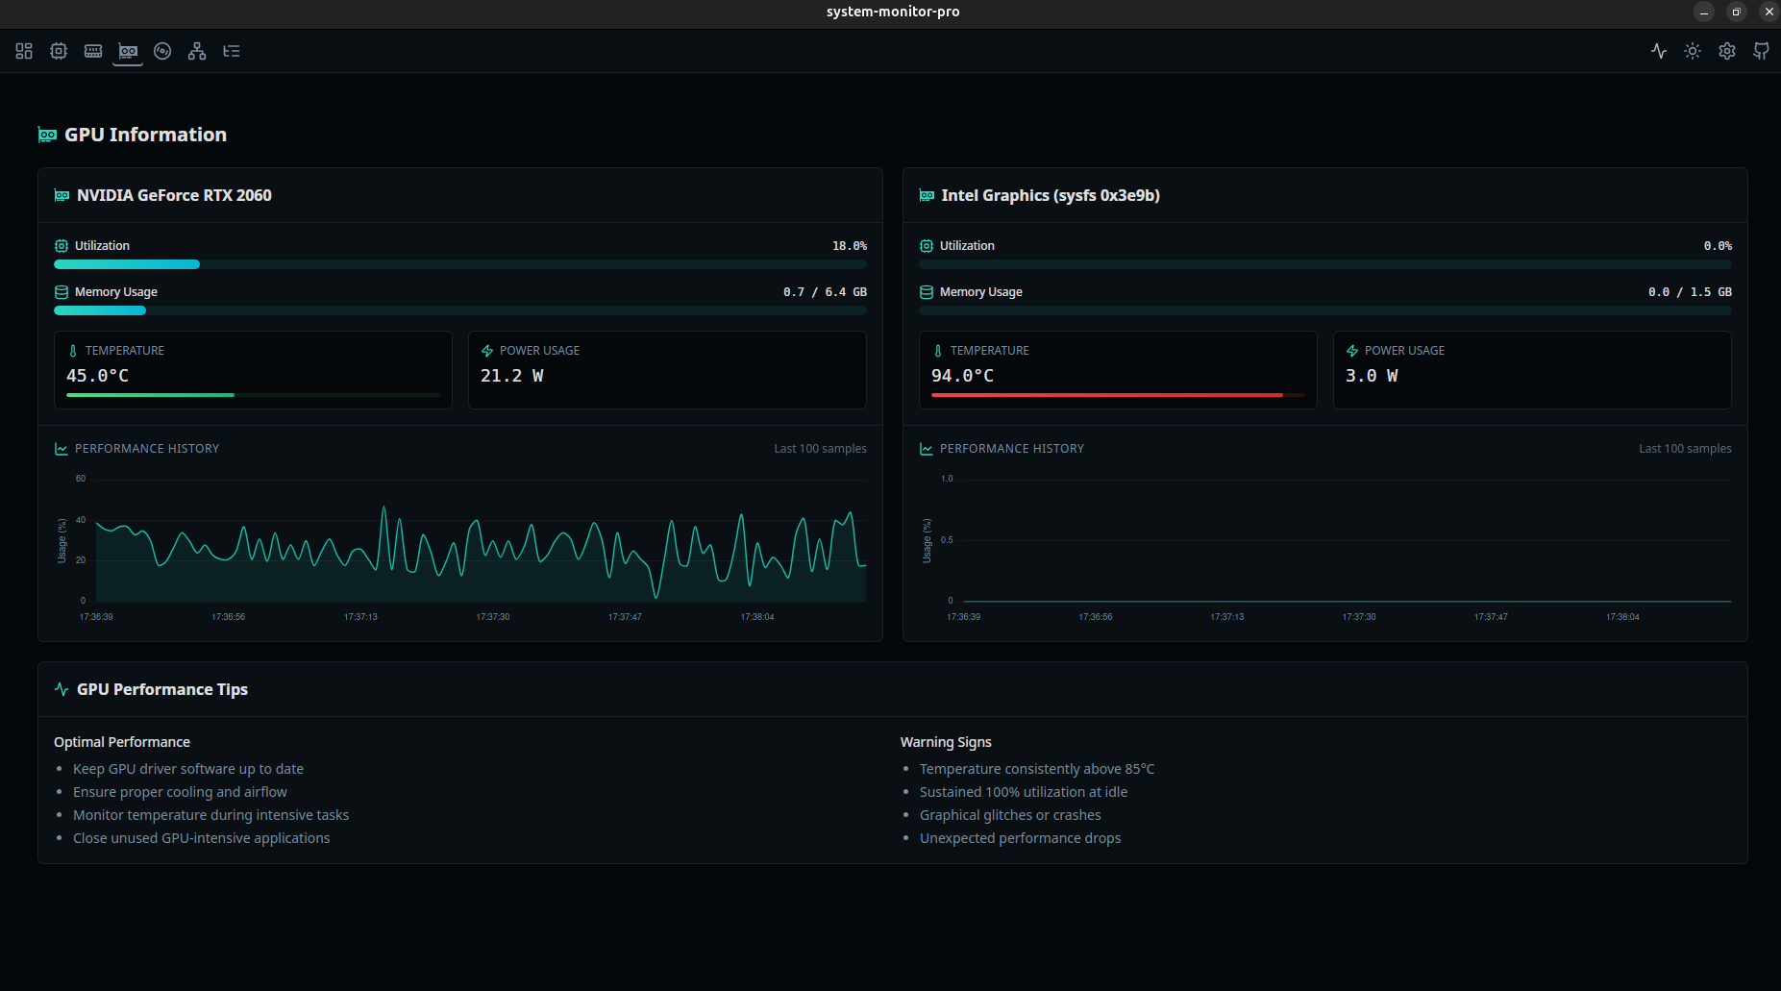
Task: Open the application's GitHub repository
Action: (x=1762, y=51)
